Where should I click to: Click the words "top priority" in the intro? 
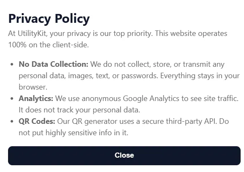pos(133,34)
